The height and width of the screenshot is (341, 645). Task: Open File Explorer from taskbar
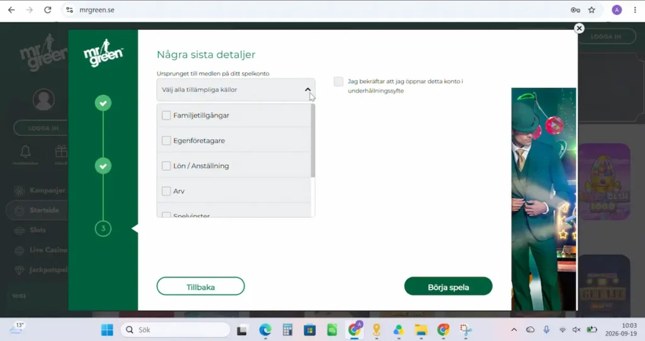pyautogui.click(x=421, y=330)
